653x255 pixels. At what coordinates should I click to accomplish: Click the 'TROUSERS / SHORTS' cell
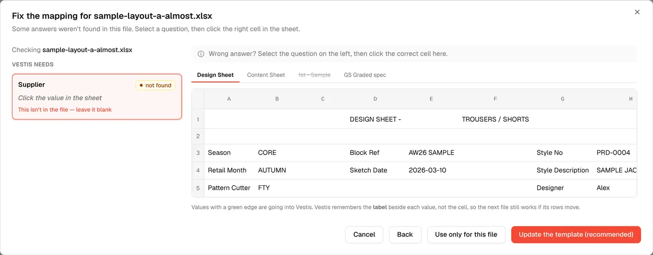(495, 119)
